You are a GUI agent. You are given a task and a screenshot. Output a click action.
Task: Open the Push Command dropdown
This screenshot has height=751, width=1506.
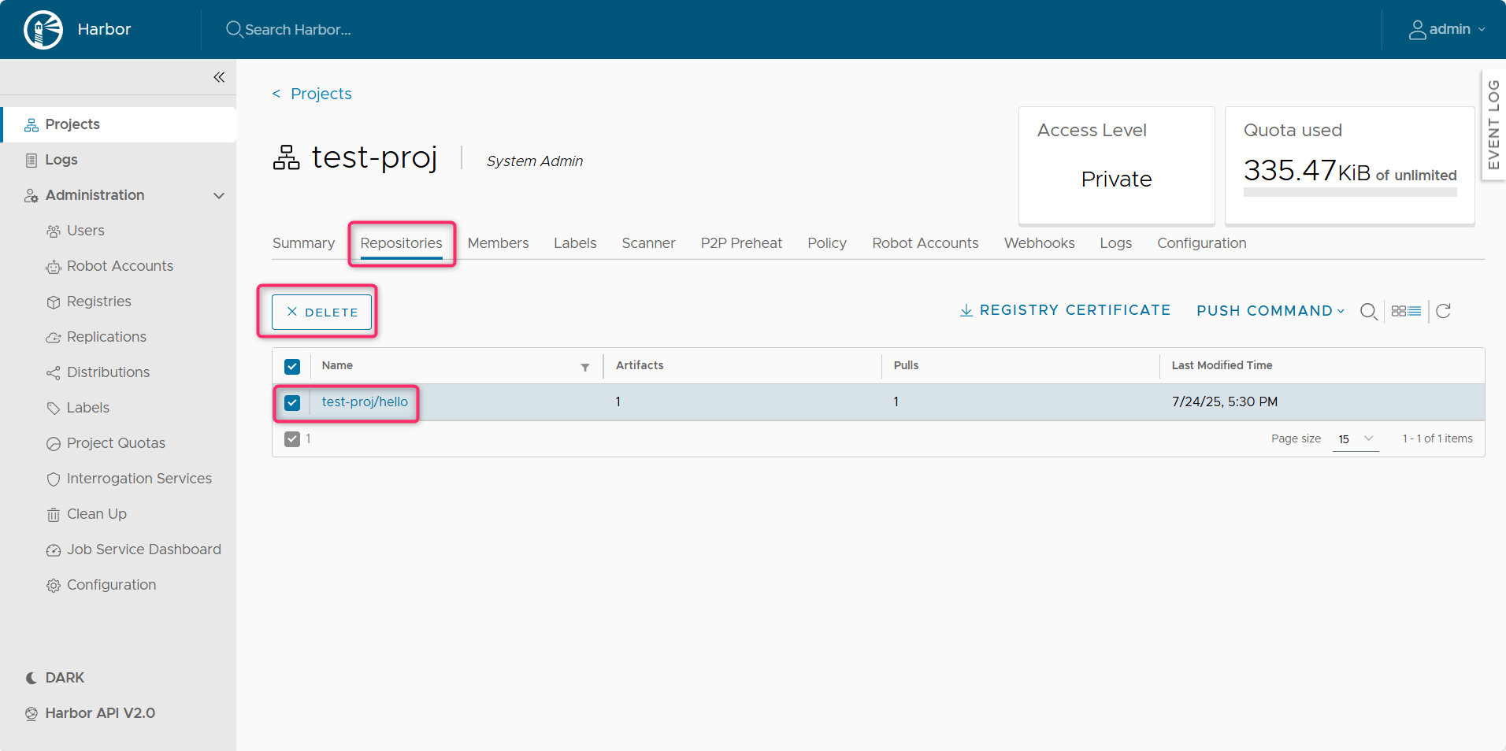click(x=1270, y=311)
